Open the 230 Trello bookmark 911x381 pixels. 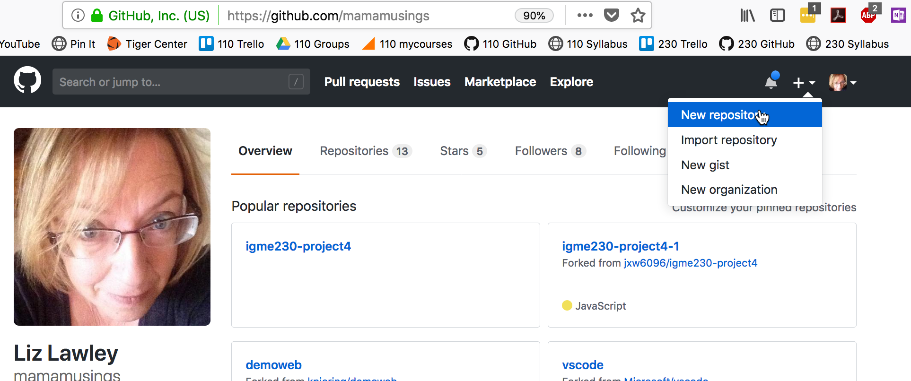tap(673, 44)
